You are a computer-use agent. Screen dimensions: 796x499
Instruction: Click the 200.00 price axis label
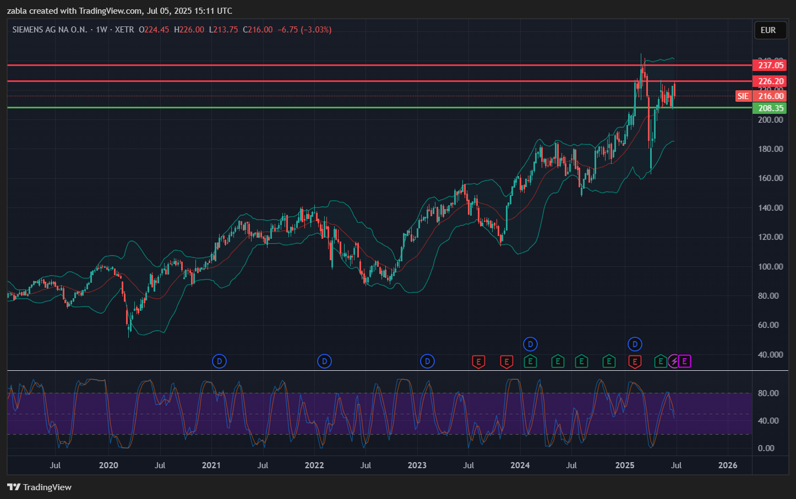770,120
